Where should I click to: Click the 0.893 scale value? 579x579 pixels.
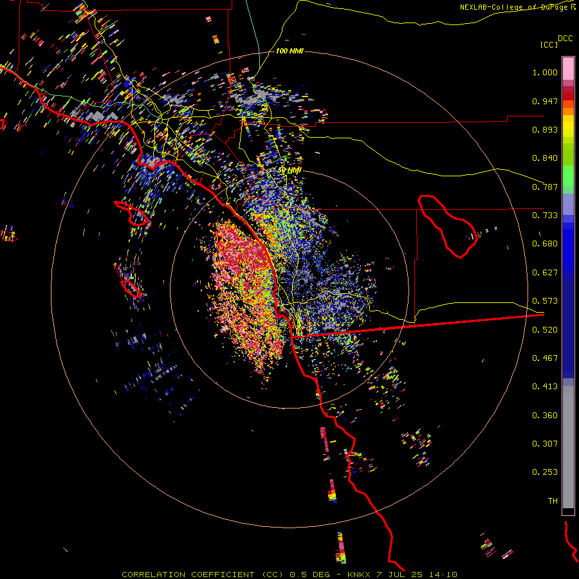pyautogui.click(x=545, y=129)
